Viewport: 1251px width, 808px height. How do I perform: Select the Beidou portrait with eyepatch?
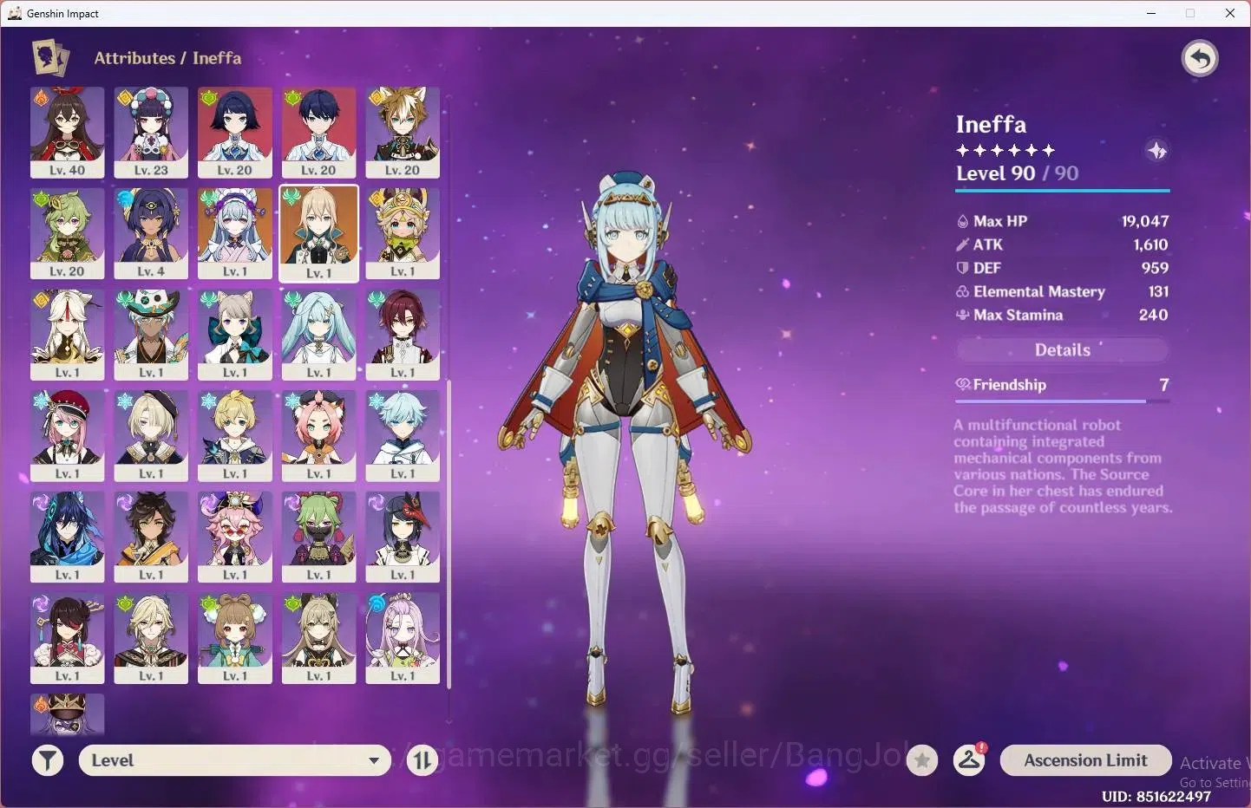[68, 638]
